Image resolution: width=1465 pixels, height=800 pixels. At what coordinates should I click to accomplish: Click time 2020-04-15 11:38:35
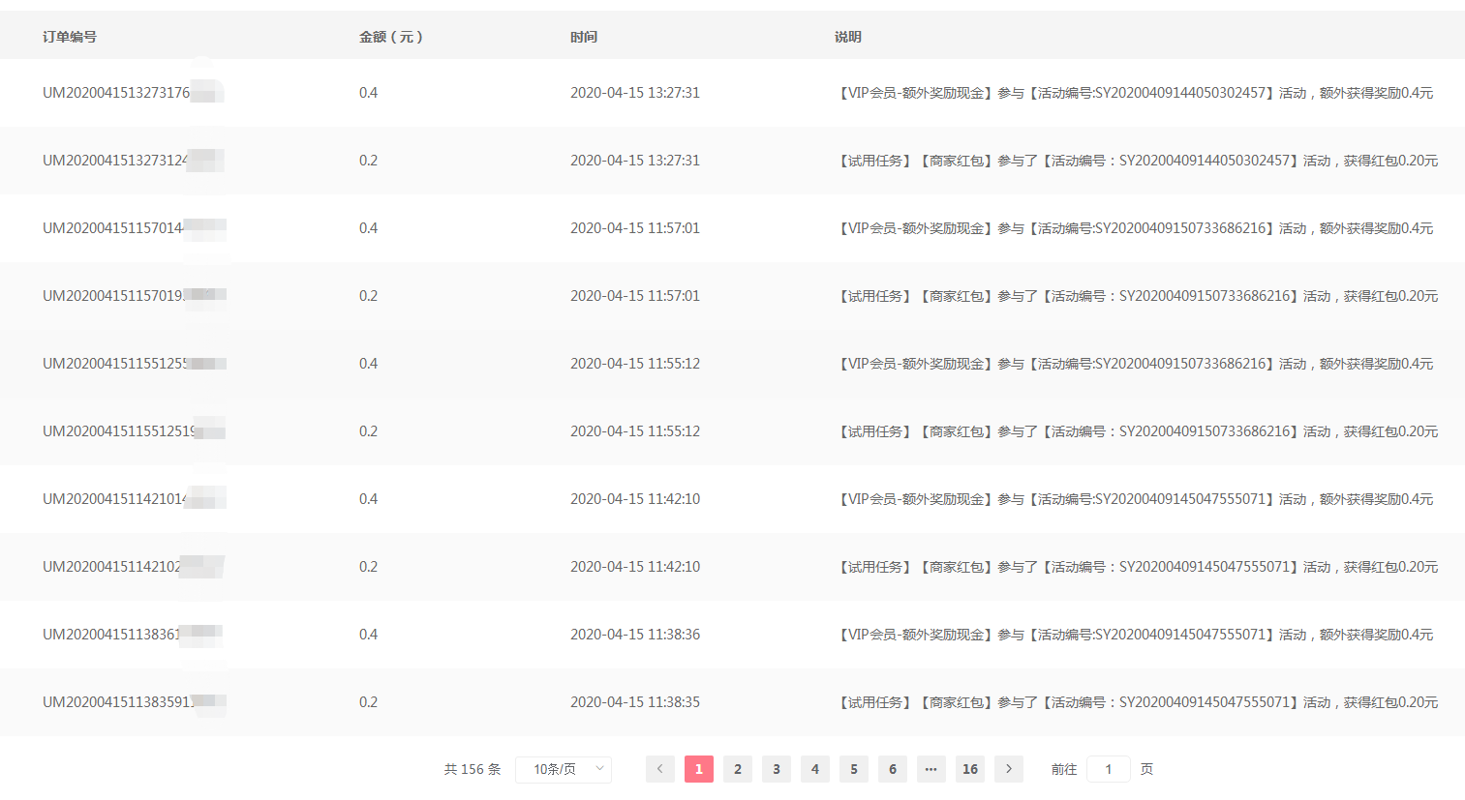point(635,702)
